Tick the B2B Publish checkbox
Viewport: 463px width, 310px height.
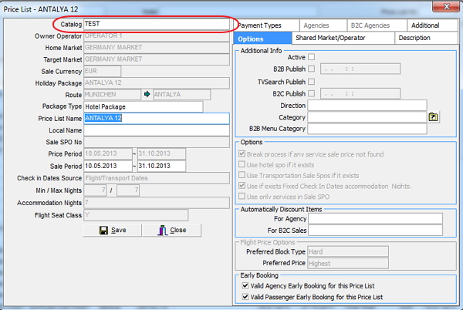(312, 69)
